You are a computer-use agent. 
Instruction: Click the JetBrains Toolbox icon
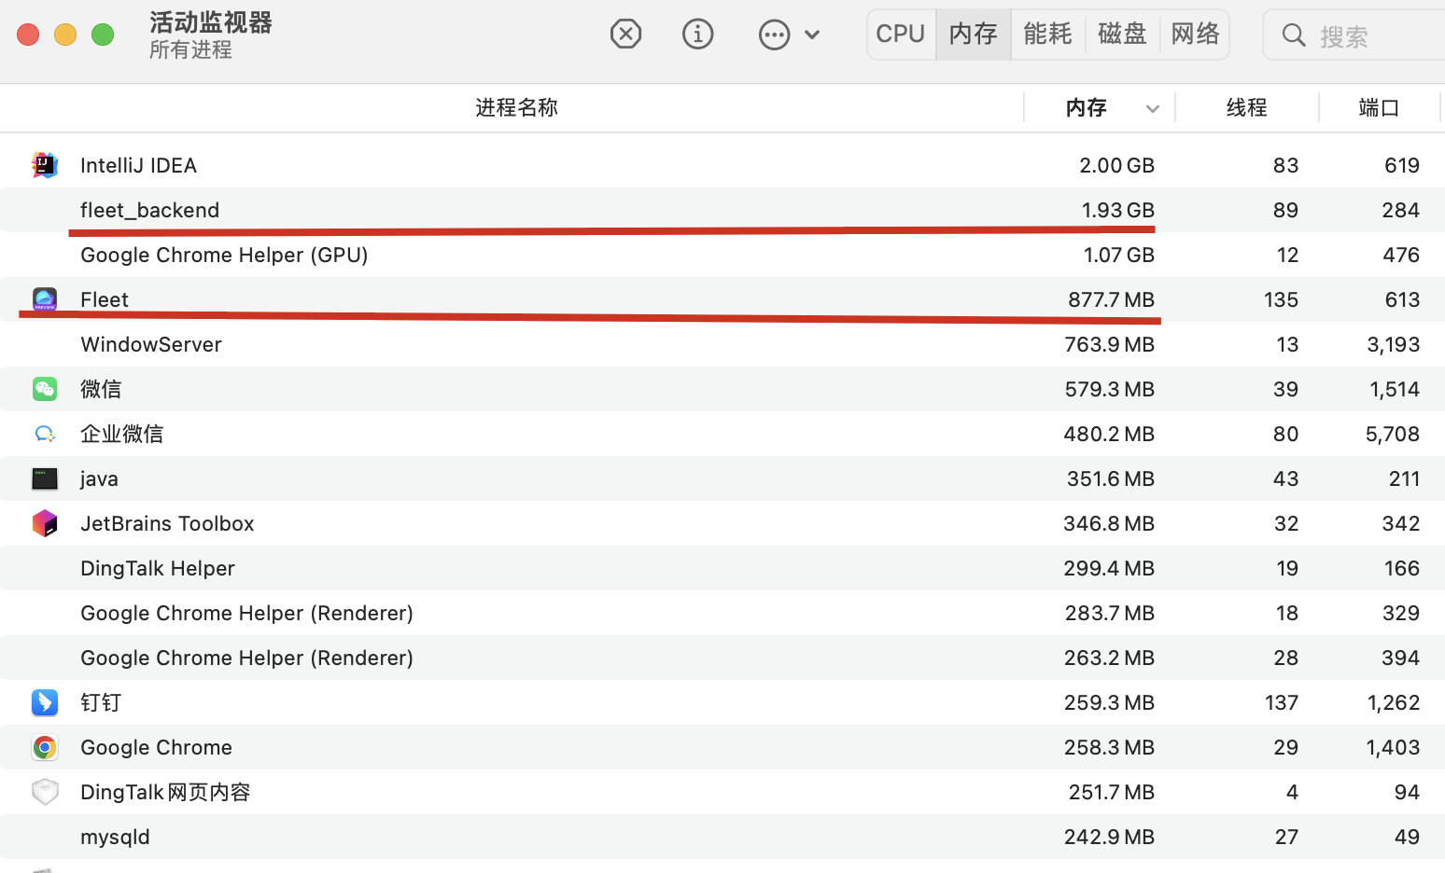[x=45, y=523]
